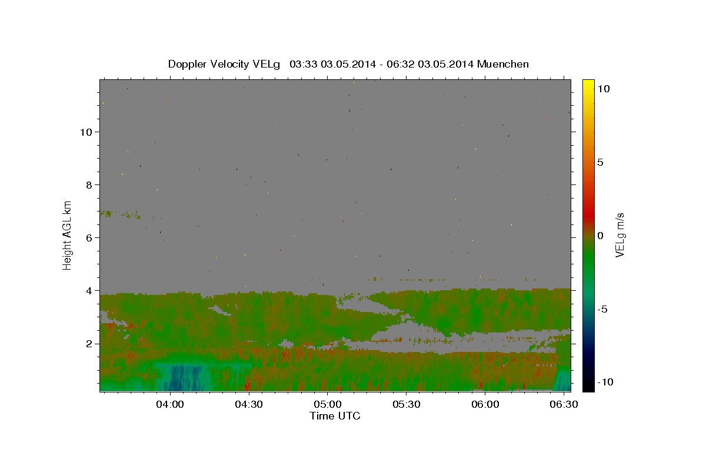Click the teal patch near 06:30 at ground
This screenshot has width=706, height=470.
point(562,380)
